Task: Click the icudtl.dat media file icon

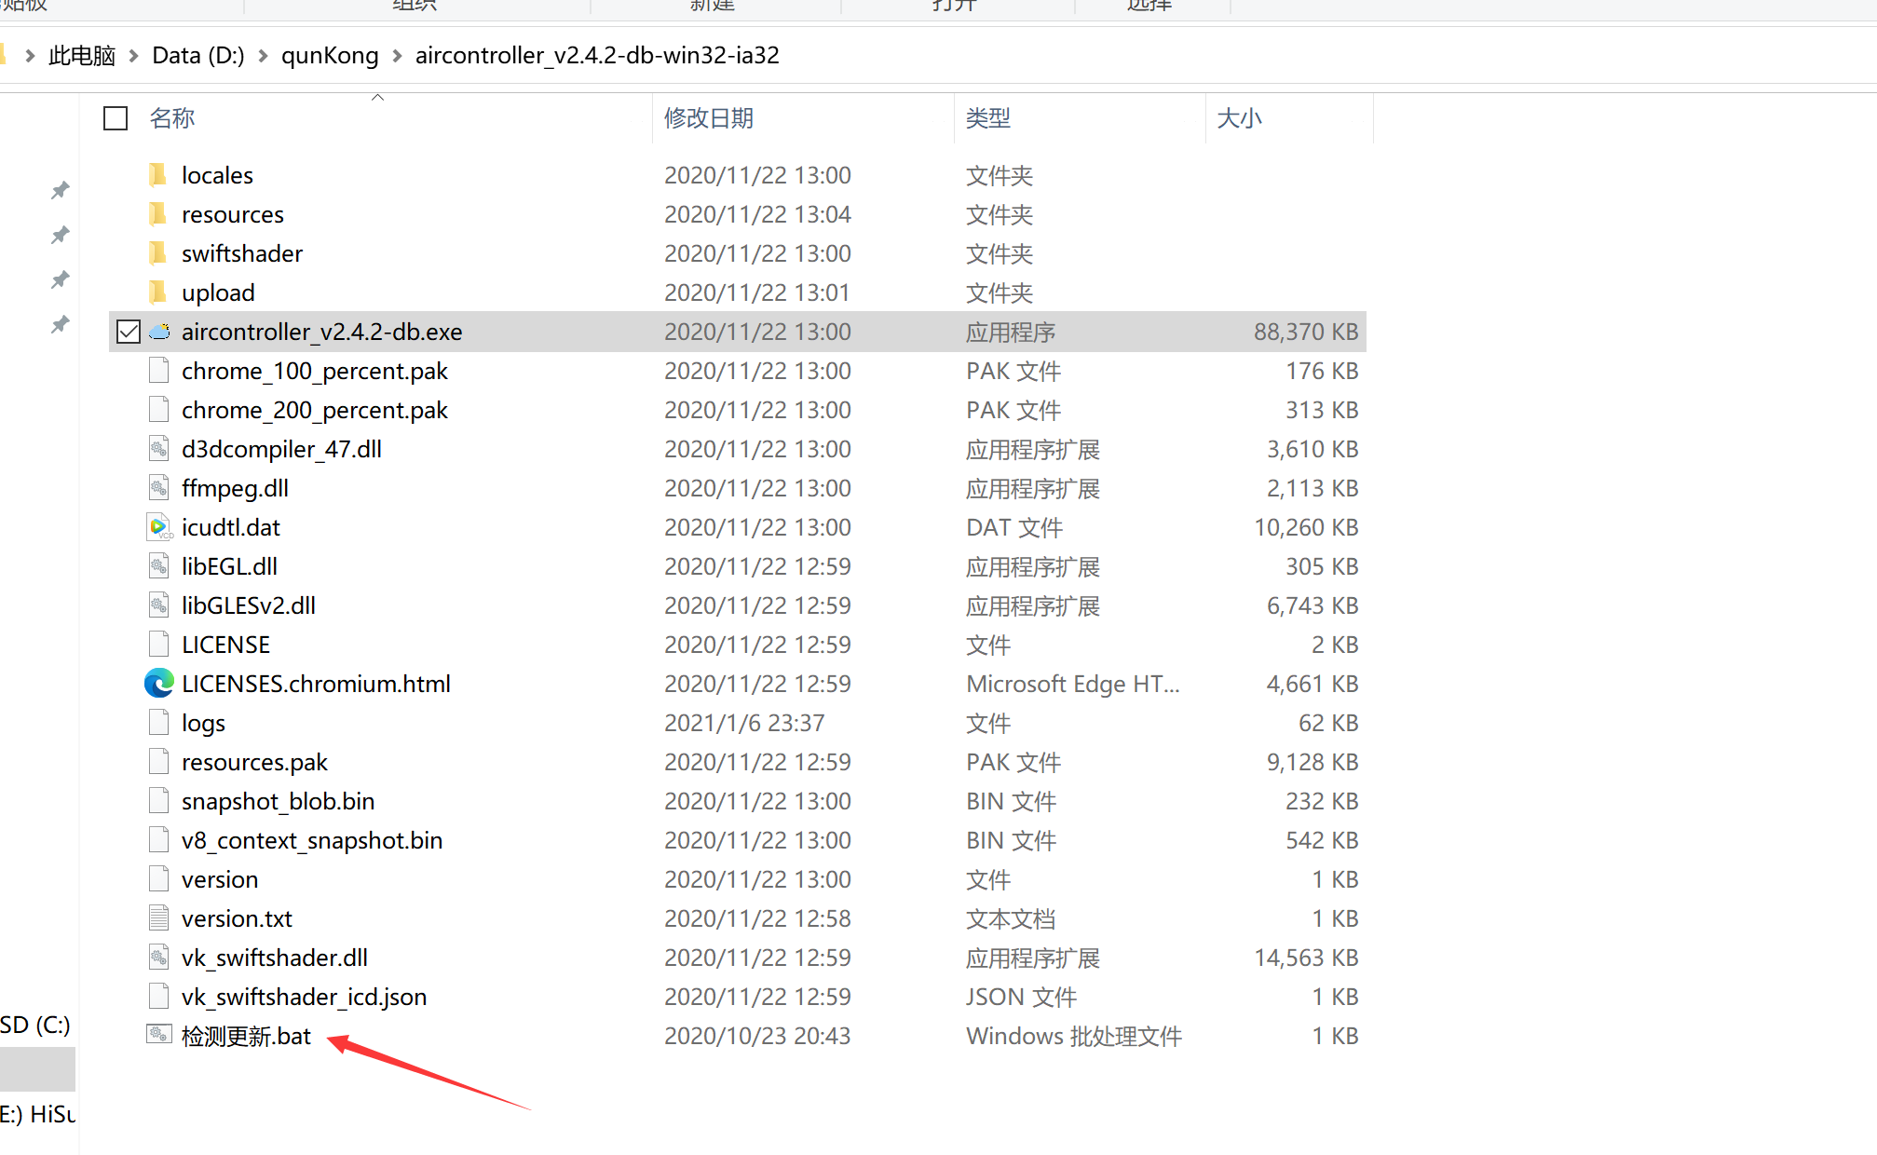Action: click(x=159, y=527)
